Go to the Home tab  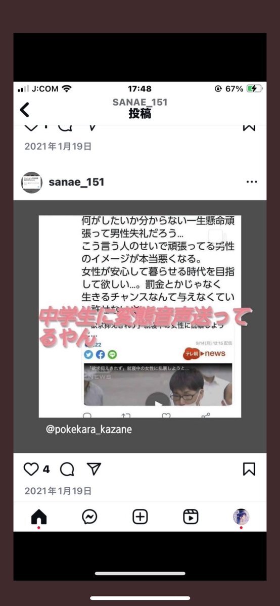[39, 517]
